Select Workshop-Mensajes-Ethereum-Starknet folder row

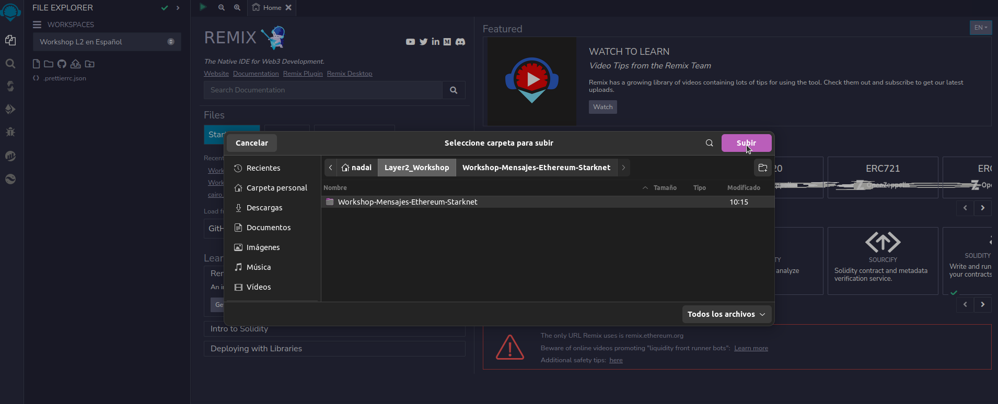[x=548, y=202]
